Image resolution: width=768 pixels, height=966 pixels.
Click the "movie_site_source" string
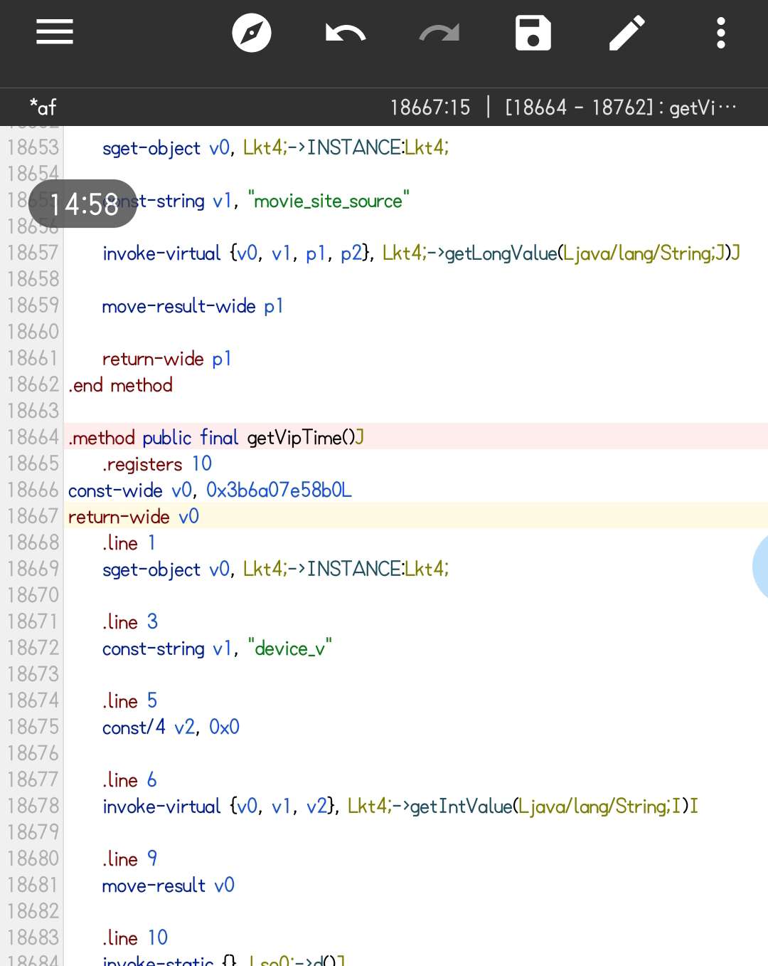pyautogui.click(x=329, y=201)
